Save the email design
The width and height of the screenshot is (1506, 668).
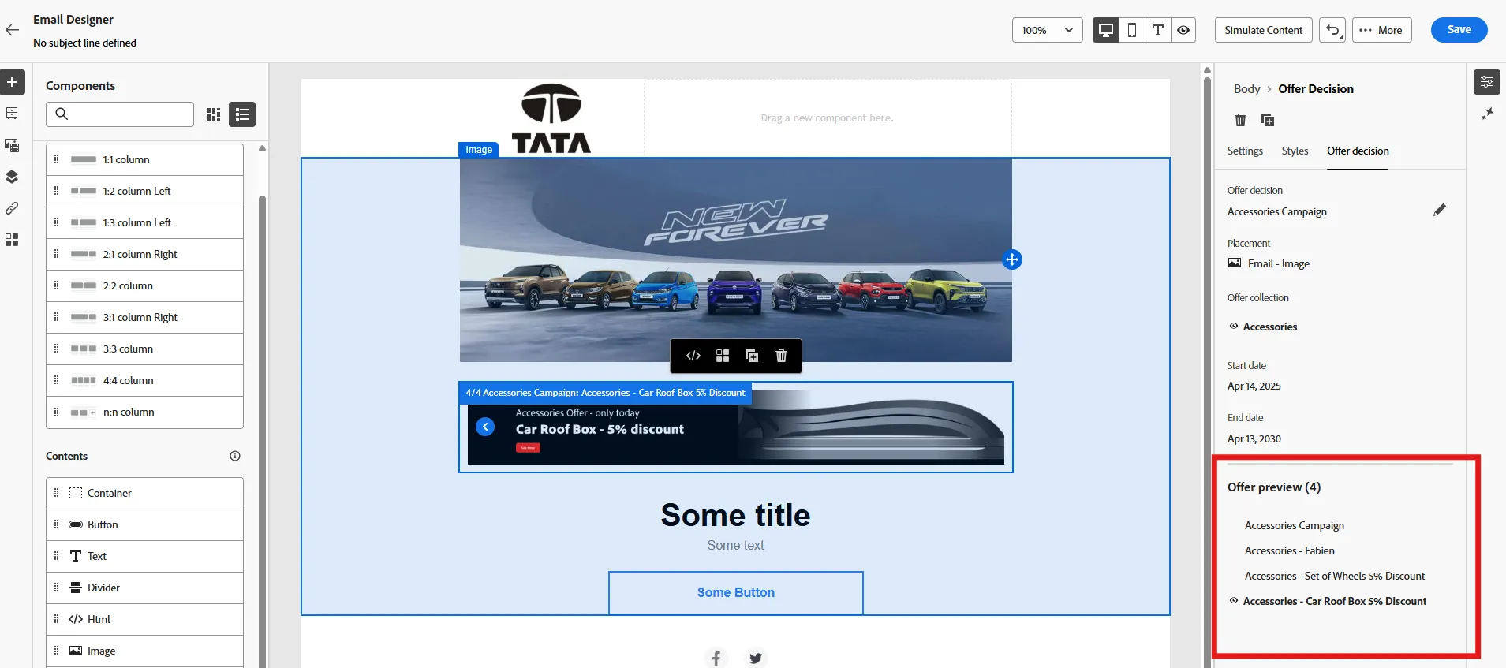(1459, 30)
